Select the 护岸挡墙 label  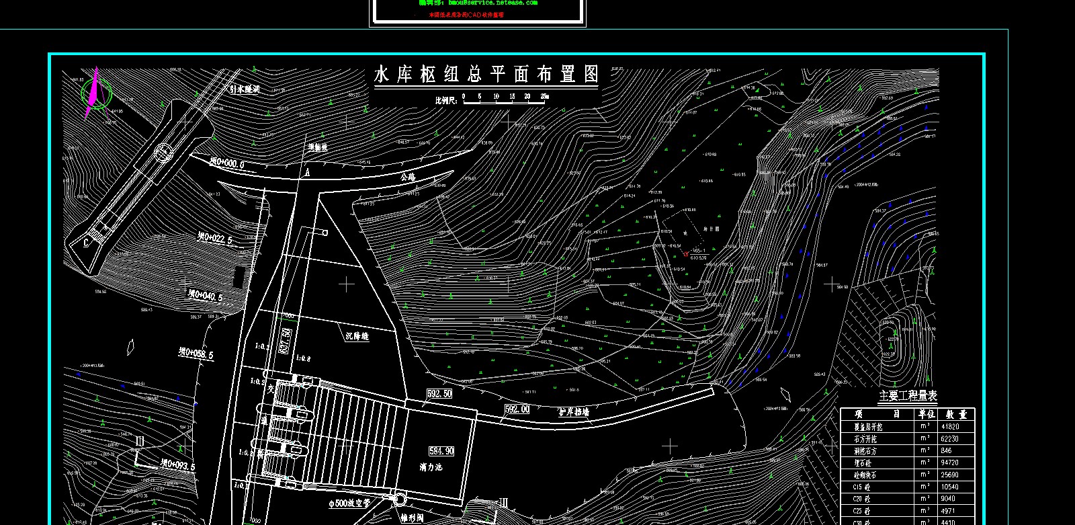tap(574, 411)
